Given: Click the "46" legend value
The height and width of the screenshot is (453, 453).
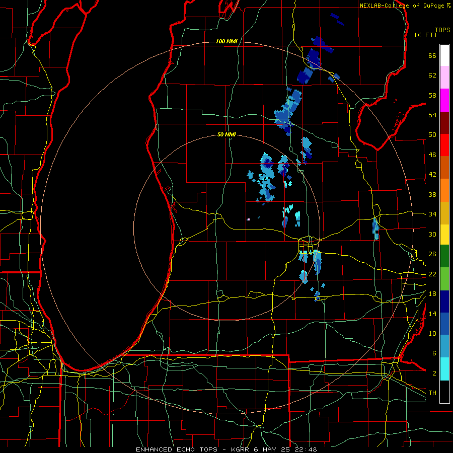Looking at the screenshot, I should click(x=432, y=155).
